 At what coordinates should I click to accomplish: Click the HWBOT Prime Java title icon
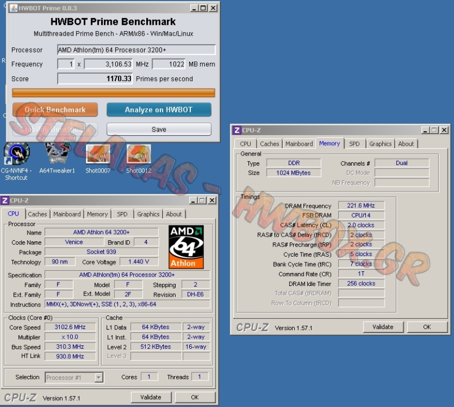point(14,8)
